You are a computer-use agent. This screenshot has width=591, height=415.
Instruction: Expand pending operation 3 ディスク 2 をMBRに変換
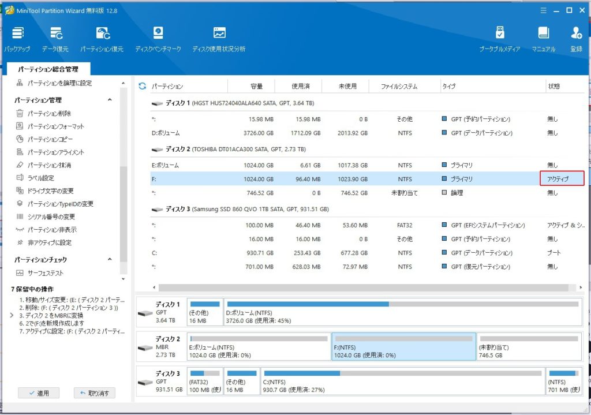pos(13,316)
